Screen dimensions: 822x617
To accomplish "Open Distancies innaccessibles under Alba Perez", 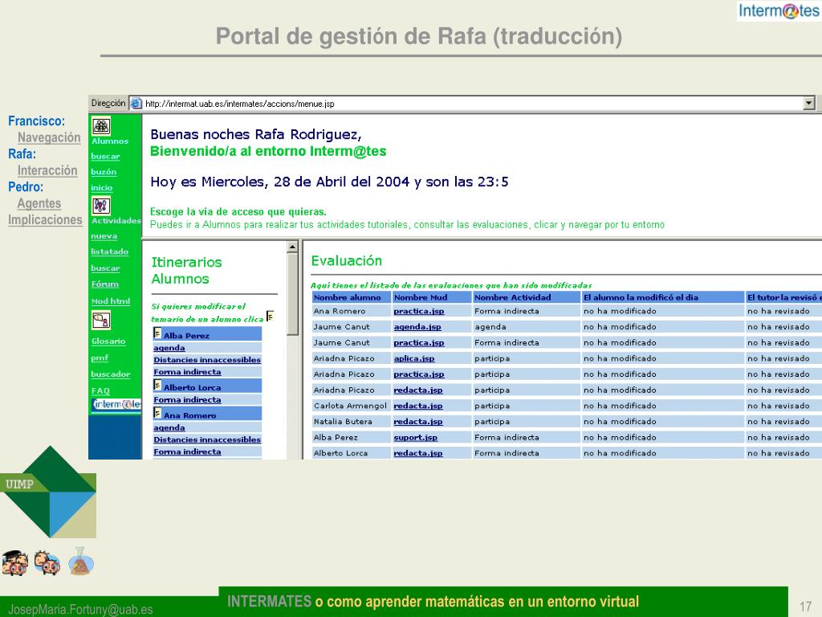I will (x=207, y=360).
